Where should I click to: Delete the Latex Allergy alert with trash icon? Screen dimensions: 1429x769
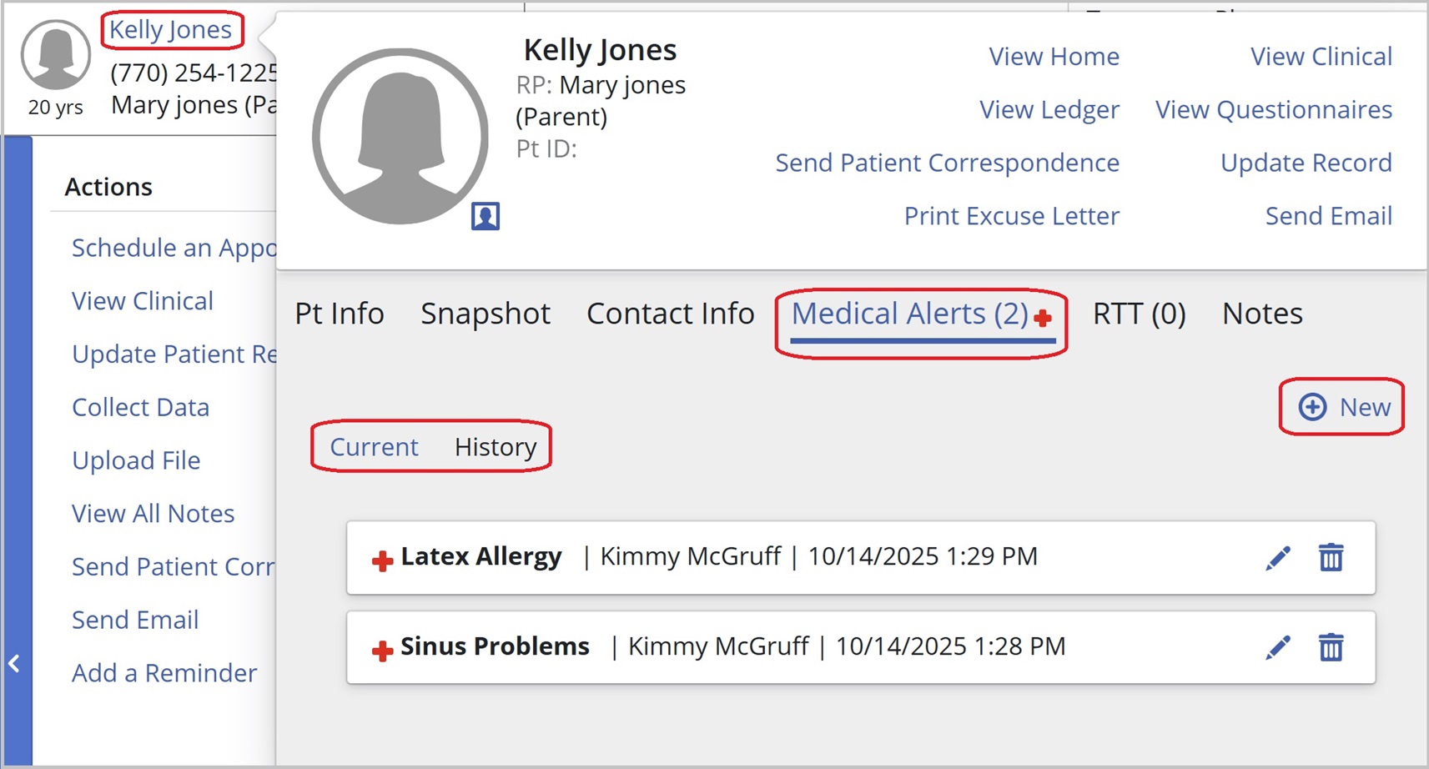point(1331,557)
